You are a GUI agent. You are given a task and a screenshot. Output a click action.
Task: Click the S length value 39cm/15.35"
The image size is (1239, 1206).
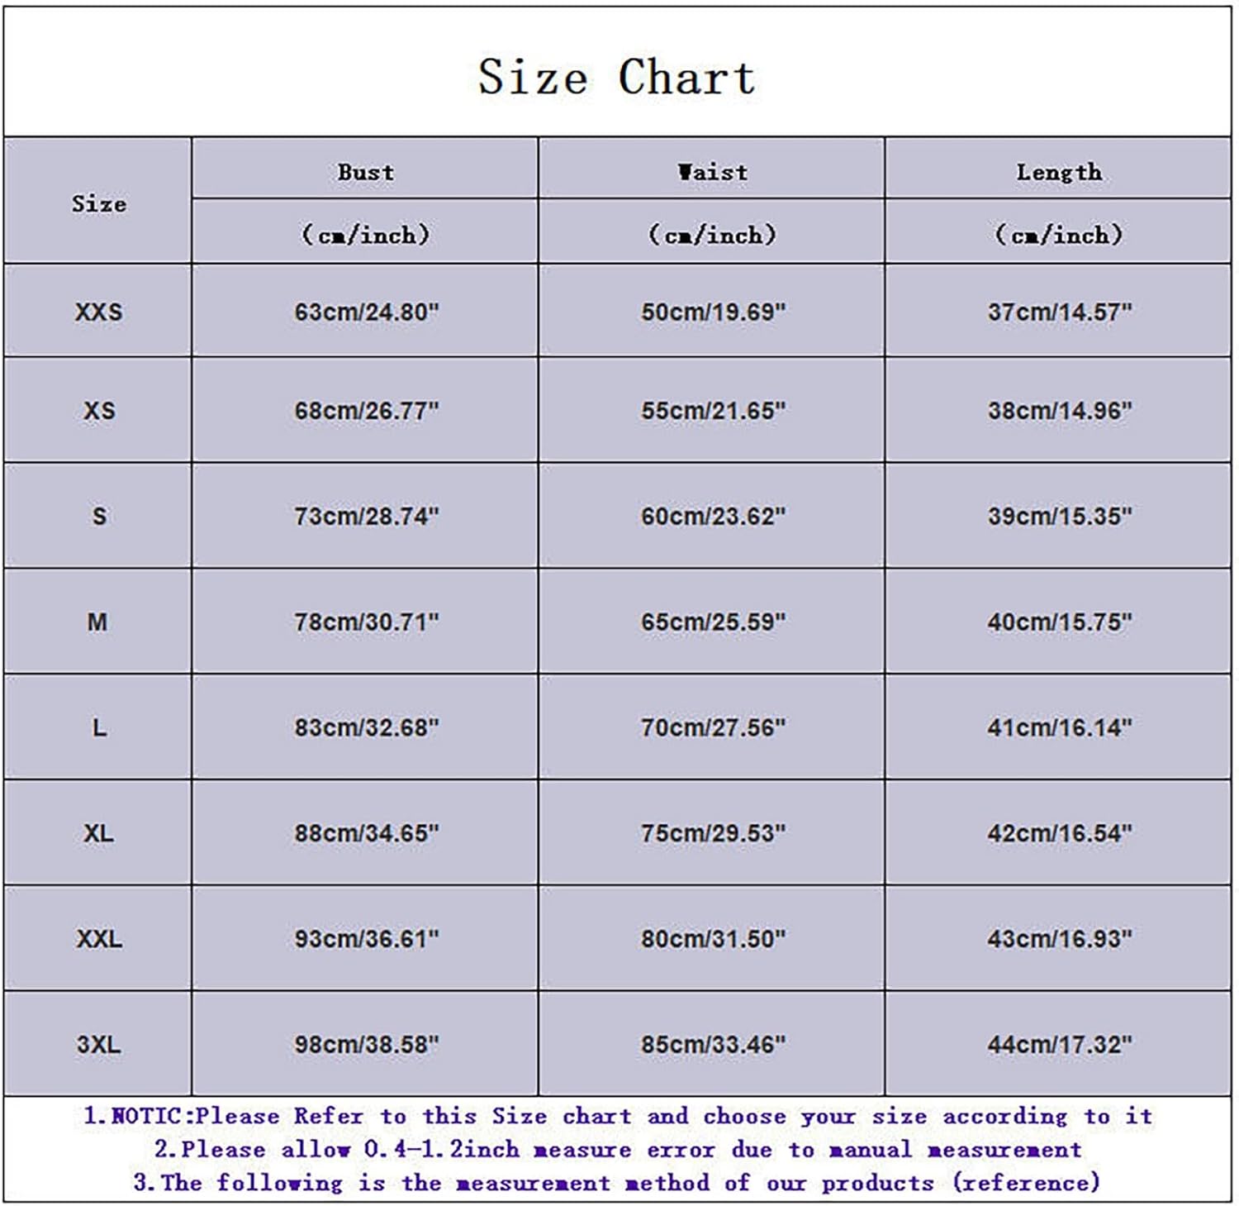tap(1059, 516)
